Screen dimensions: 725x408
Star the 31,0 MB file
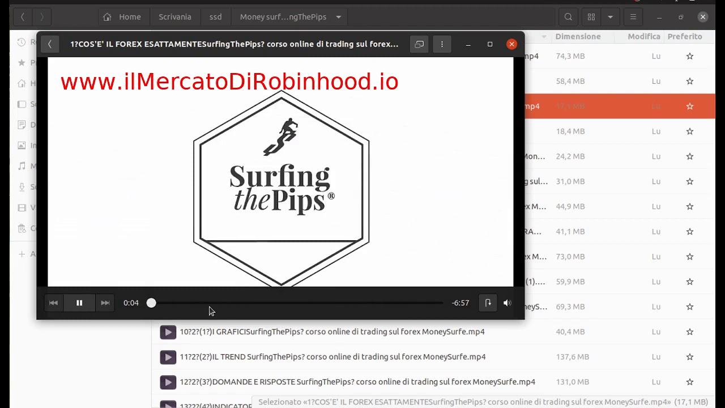(690, 181)
